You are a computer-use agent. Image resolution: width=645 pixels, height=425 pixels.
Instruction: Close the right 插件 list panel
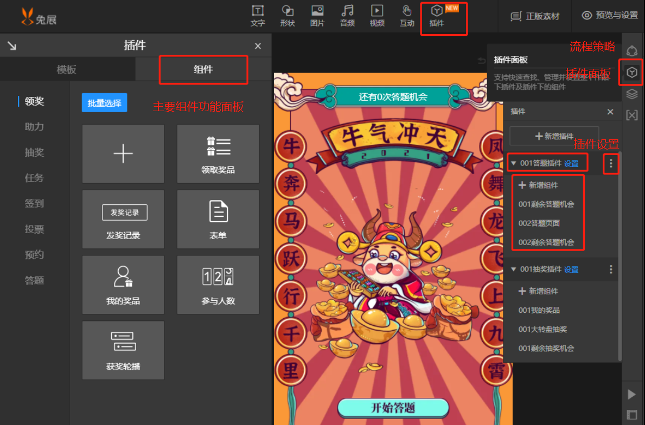(x=610, y=111)
